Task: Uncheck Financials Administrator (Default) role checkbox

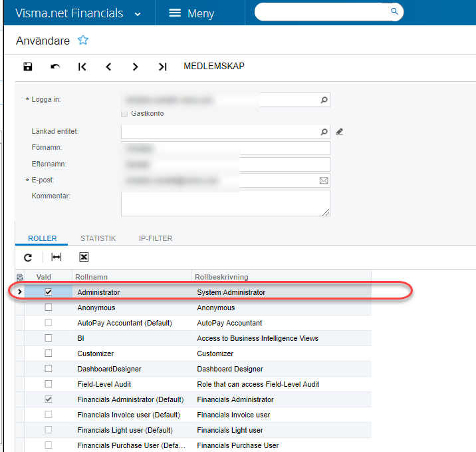Action: pyautogui.click(x=49, y=399)
